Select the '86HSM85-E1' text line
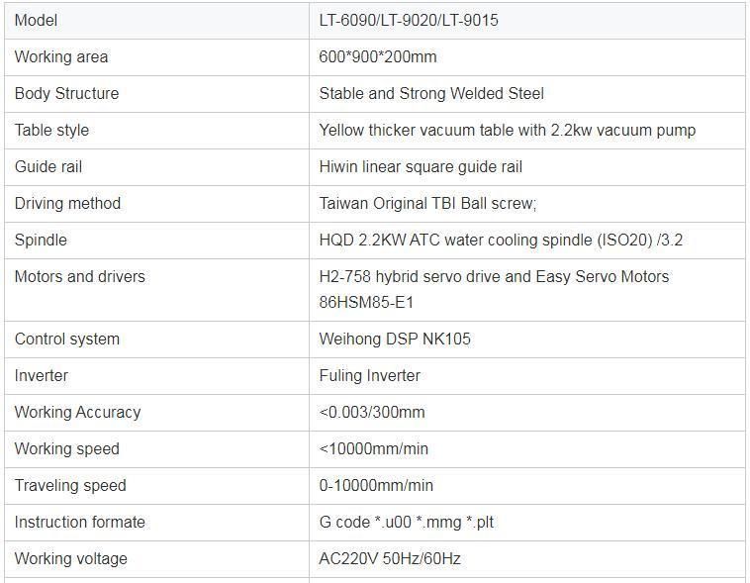 click(366, 303)
